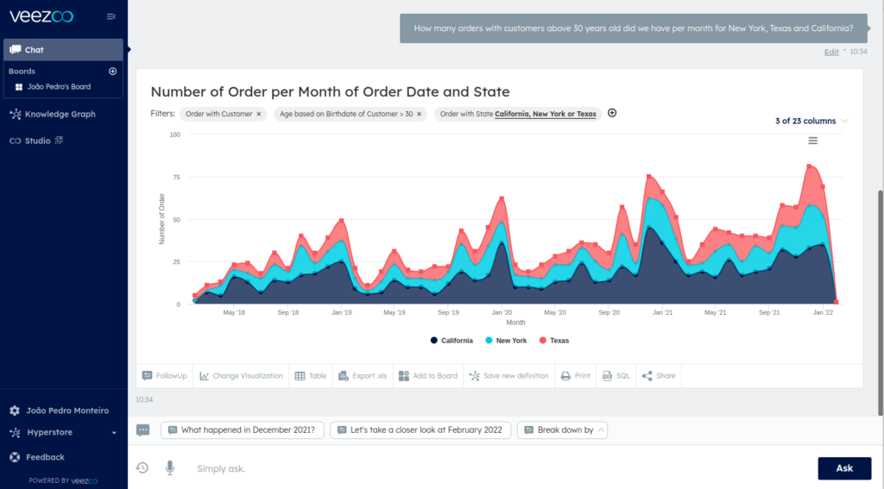Viewport: 884px width, 489px height.
Task: Hide the Texas series via legend
Action: pyautogui.click(x=555, y=341)
